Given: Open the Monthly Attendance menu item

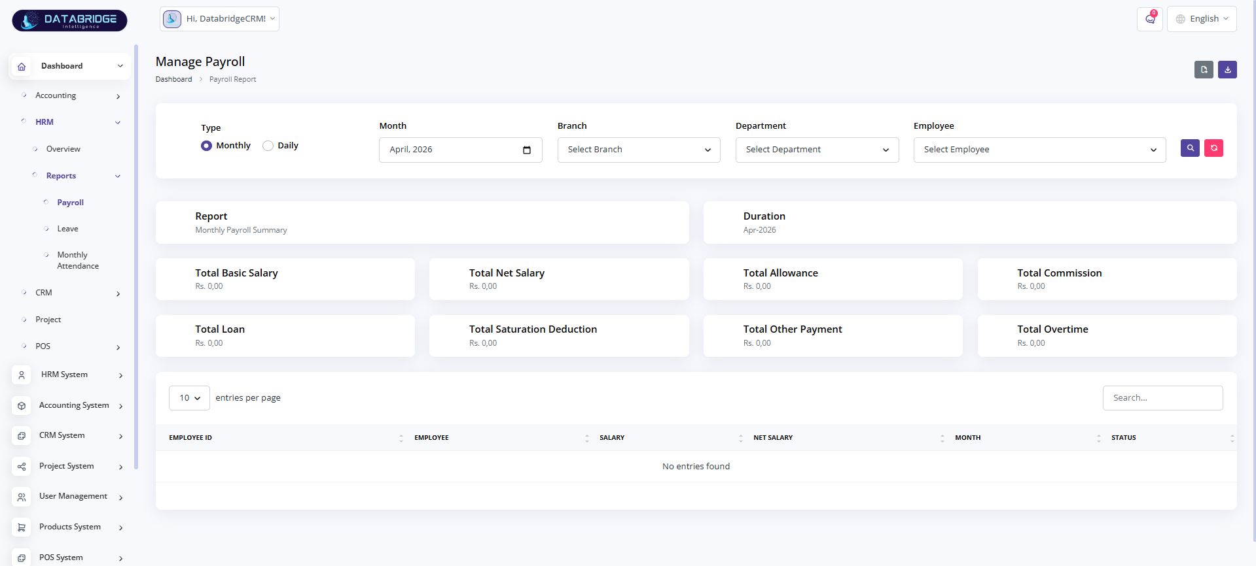Looking at the screenshot, I should (x=78, y=260).
